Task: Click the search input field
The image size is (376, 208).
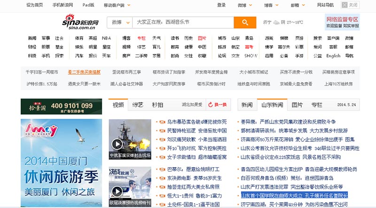Action: click(x=183, y=23)
